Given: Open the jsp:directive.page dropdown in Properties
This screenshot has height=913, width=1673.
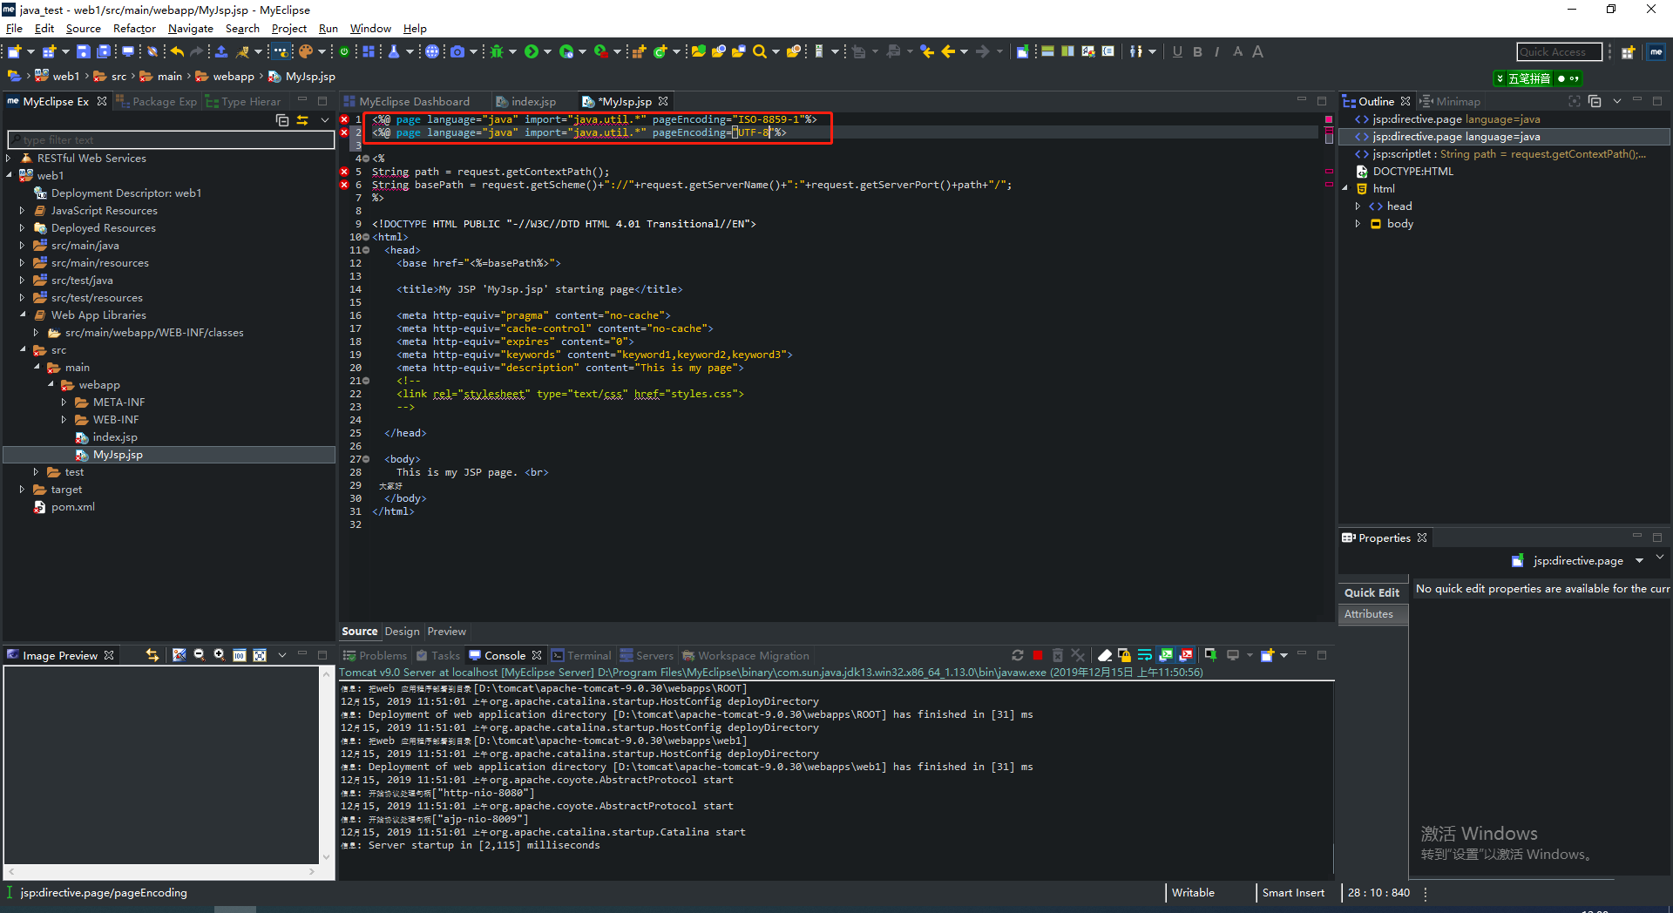Looking at the screenshot, I should tap(1639, 561).
